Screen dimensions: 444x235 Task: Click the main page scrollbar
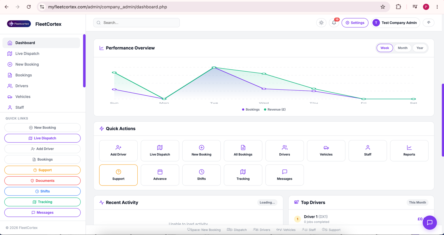point(443,120)
